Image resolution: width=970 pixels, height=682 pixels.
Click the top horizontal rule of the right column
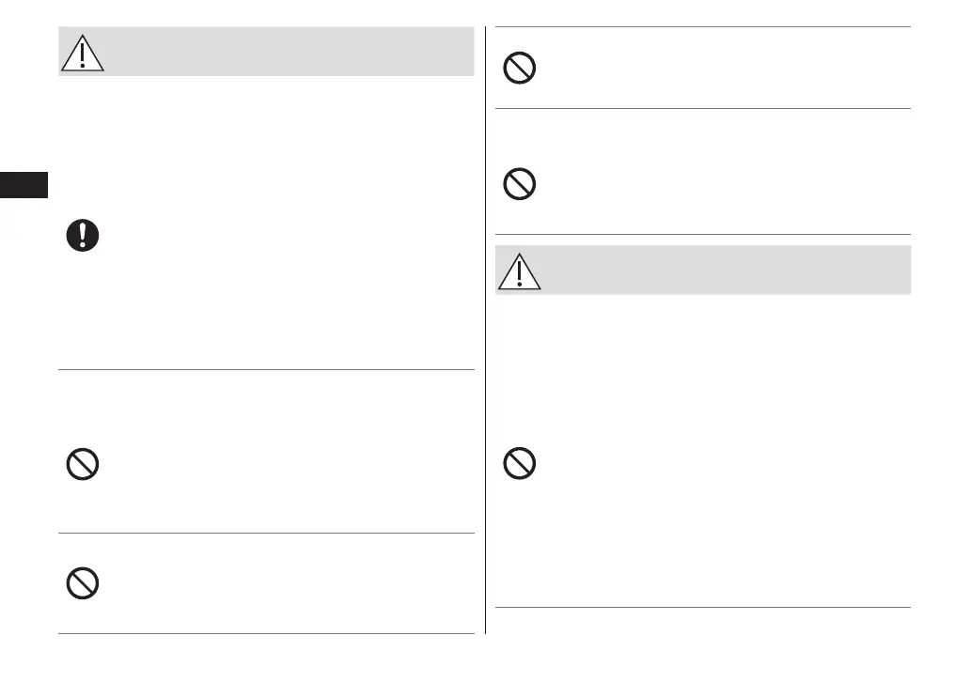tap(702, 27)
